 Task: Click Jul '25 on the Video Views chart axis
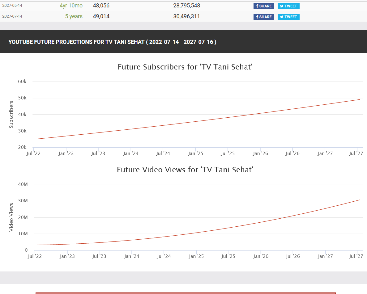(228, 256)
